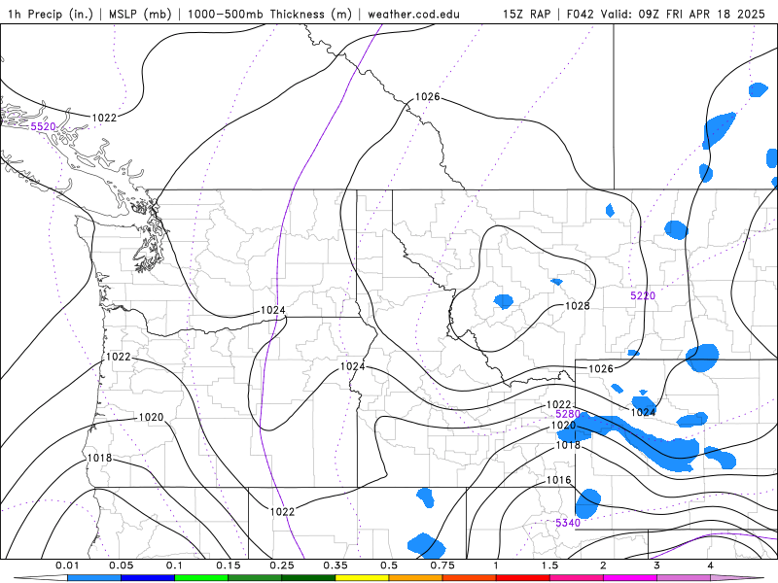778x583 pixels.
Task: Select the yellow 0.35–0.5 legend swatch
Action: pos(362,578)
